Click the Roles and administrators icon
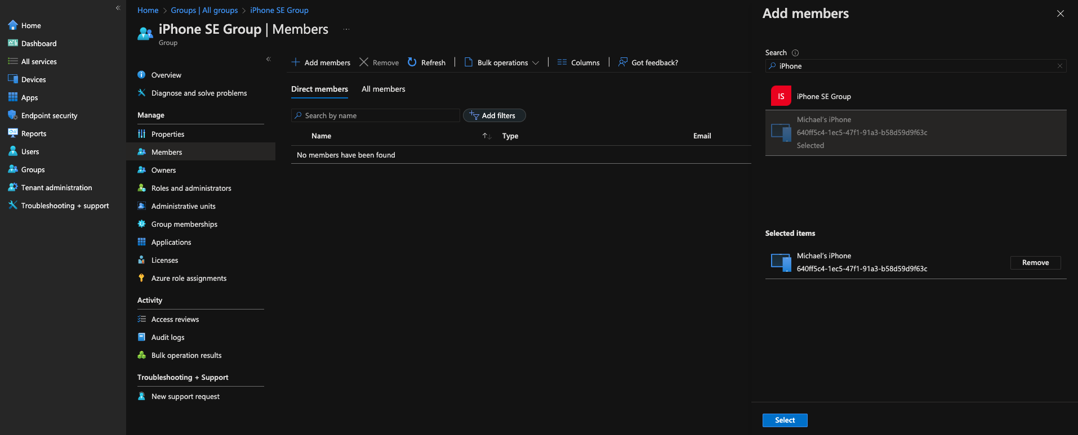This screenshot has width=1078, height=435. (x=141, y=188)
